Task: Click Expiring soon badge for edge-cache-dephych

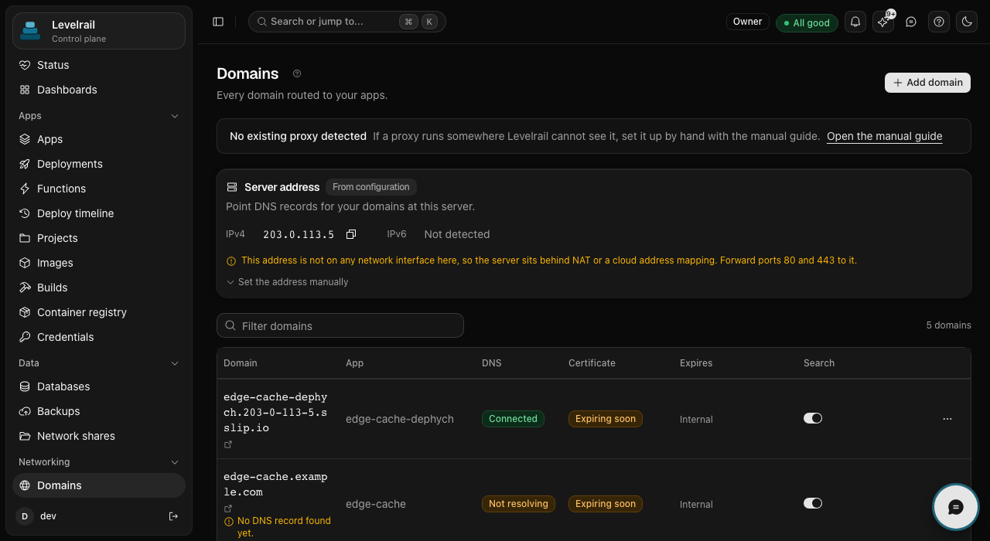Action: [x=606, y=419]
